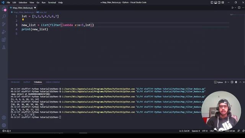Expand the Run dropdown arrow beside play
Screen dimensions: 245x138
coord(235,8)
